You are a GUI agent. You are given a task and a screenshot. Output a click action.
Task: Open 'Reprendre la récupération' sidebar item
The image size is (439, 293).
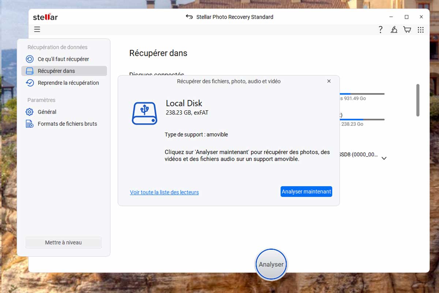click(x=68, y=83)
